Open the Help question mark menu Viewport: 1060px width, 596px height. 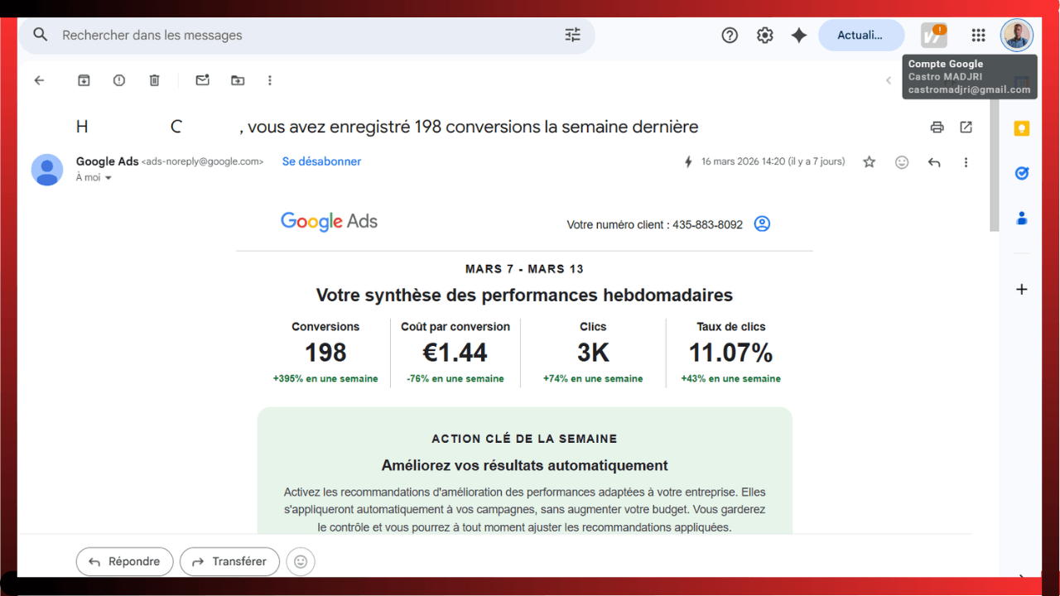730,35
